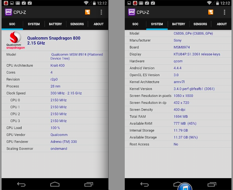Tap the Root Access row

point(178,144)
